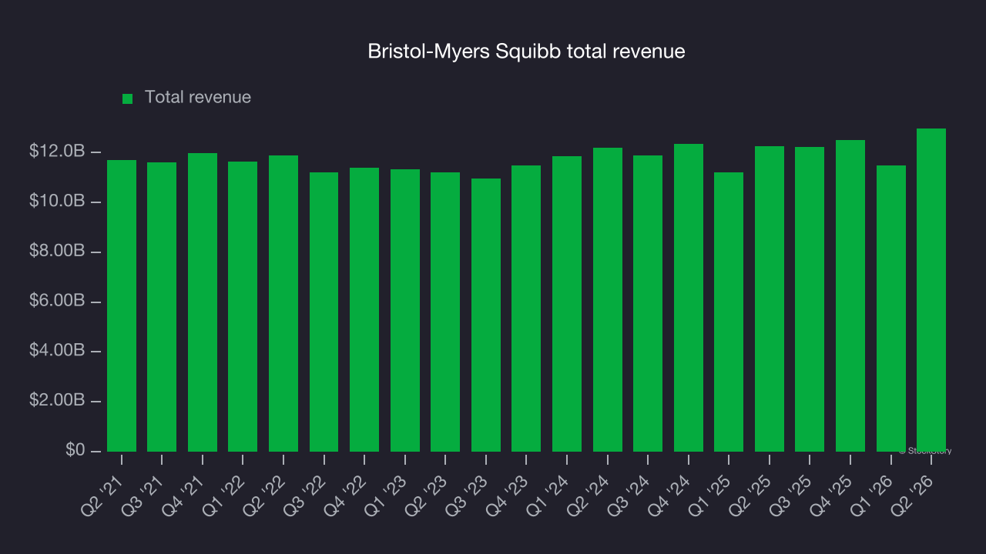Click the "$12.0B" y-axis label
Viewport: 986px width, 554px height.
56,152
